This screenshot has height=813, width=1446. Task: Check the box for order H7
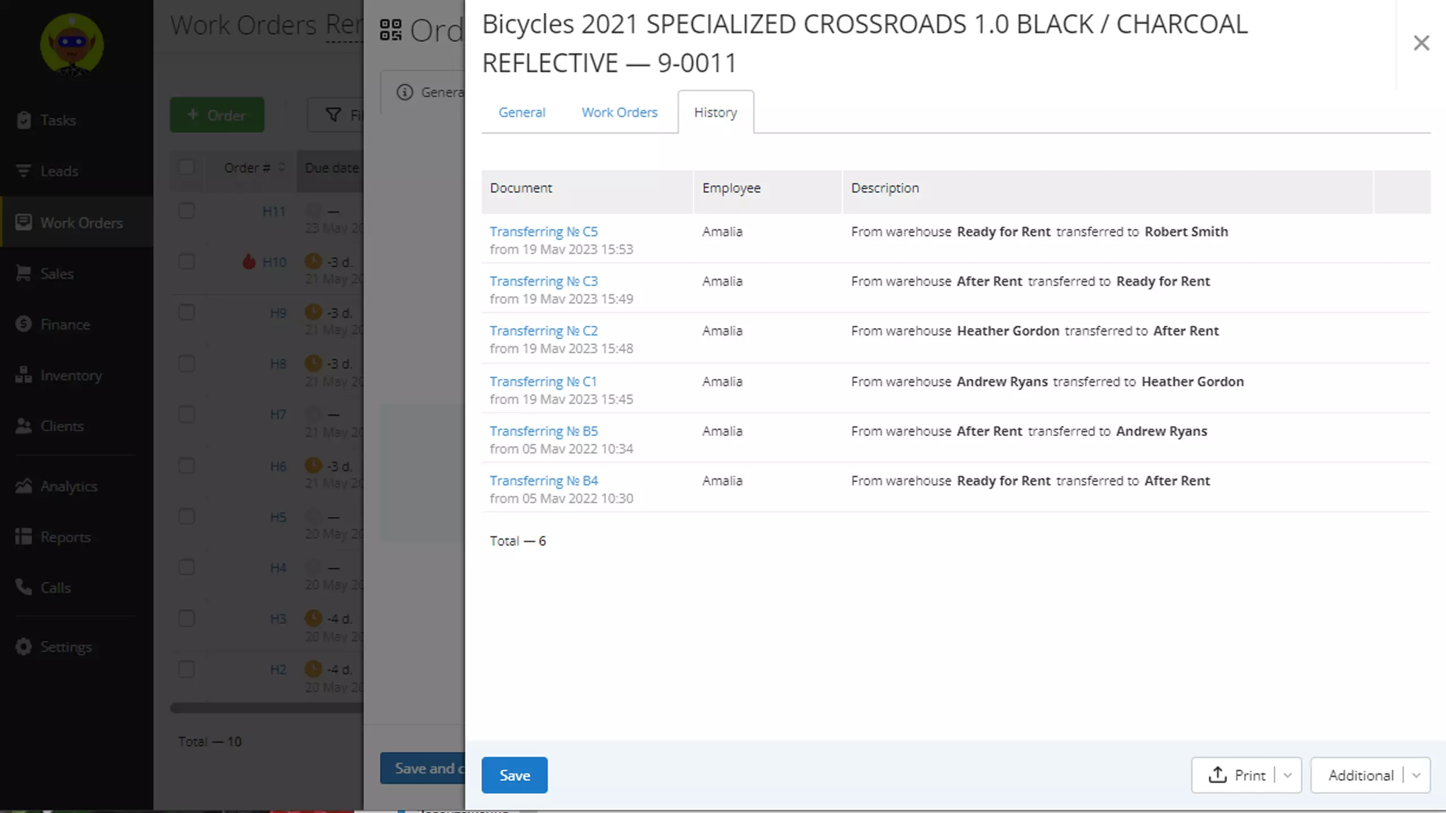click(x=186, y=414)
